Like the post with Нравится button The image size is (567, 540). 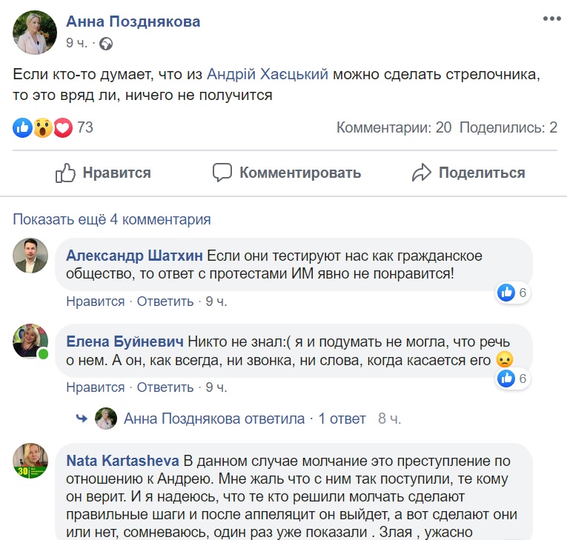tap(104, 173)
